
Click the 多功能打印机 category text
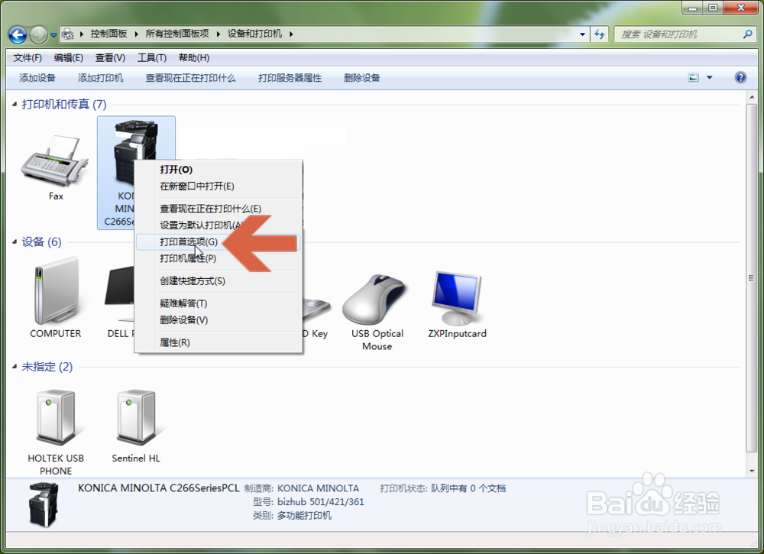(304, 516)
